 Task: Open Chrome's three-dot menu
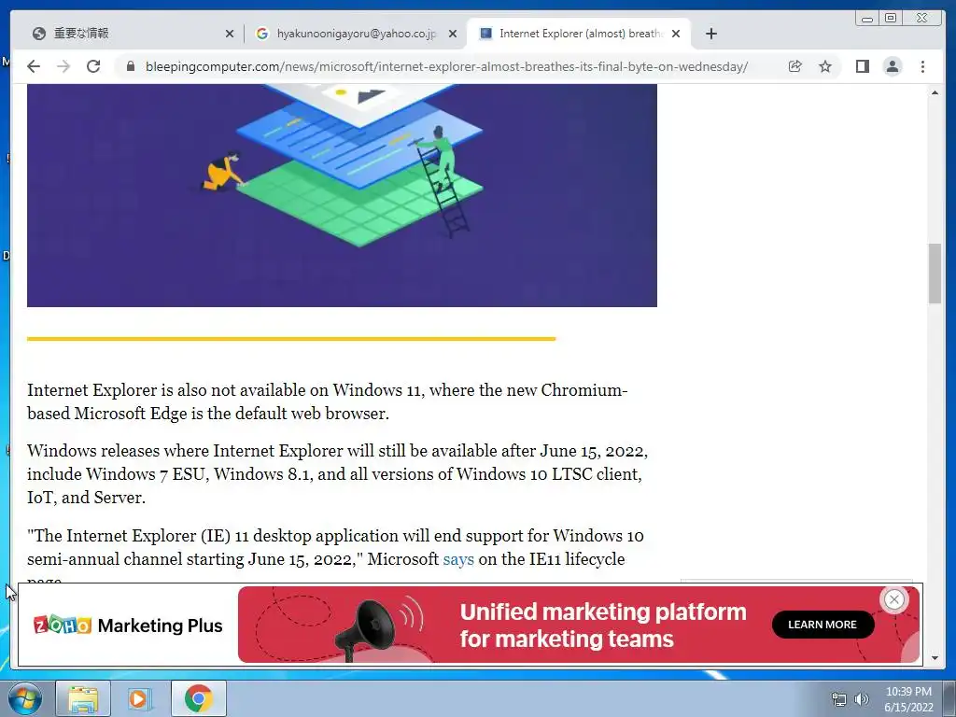point(922,66)
